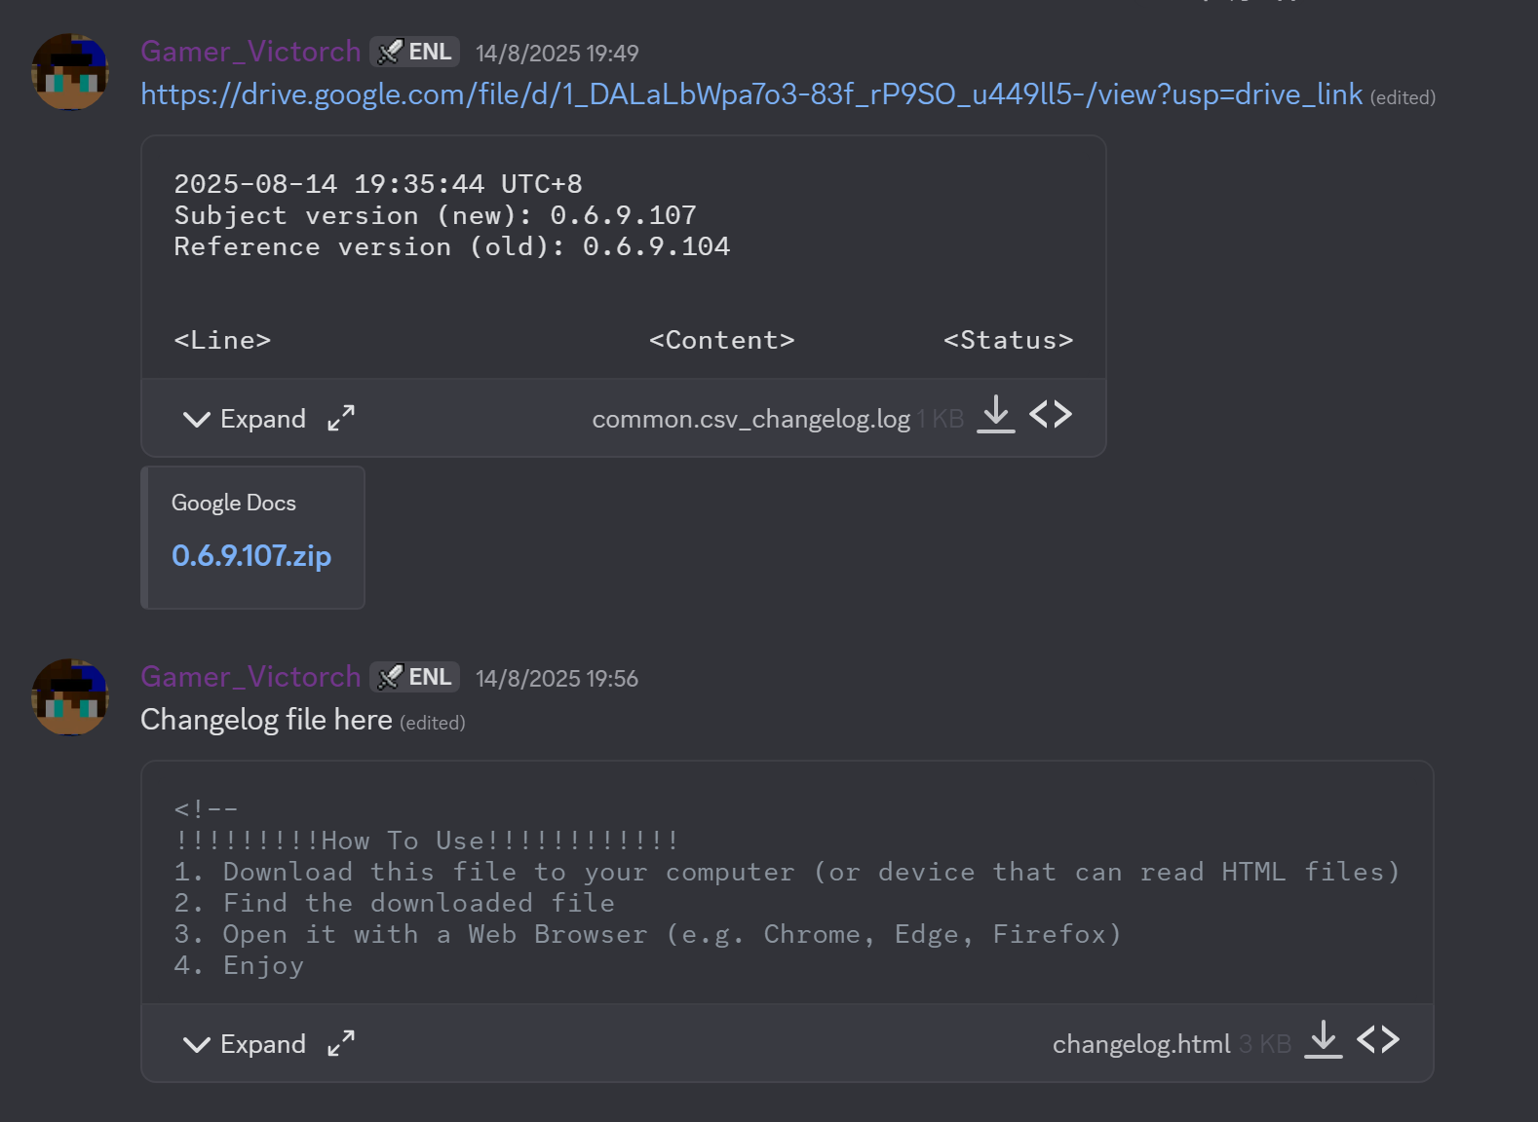This screenshot has height=1122, width=1538.
Task: Click the common.csv_changelog.log file name
Action: [x=750, y=419]
